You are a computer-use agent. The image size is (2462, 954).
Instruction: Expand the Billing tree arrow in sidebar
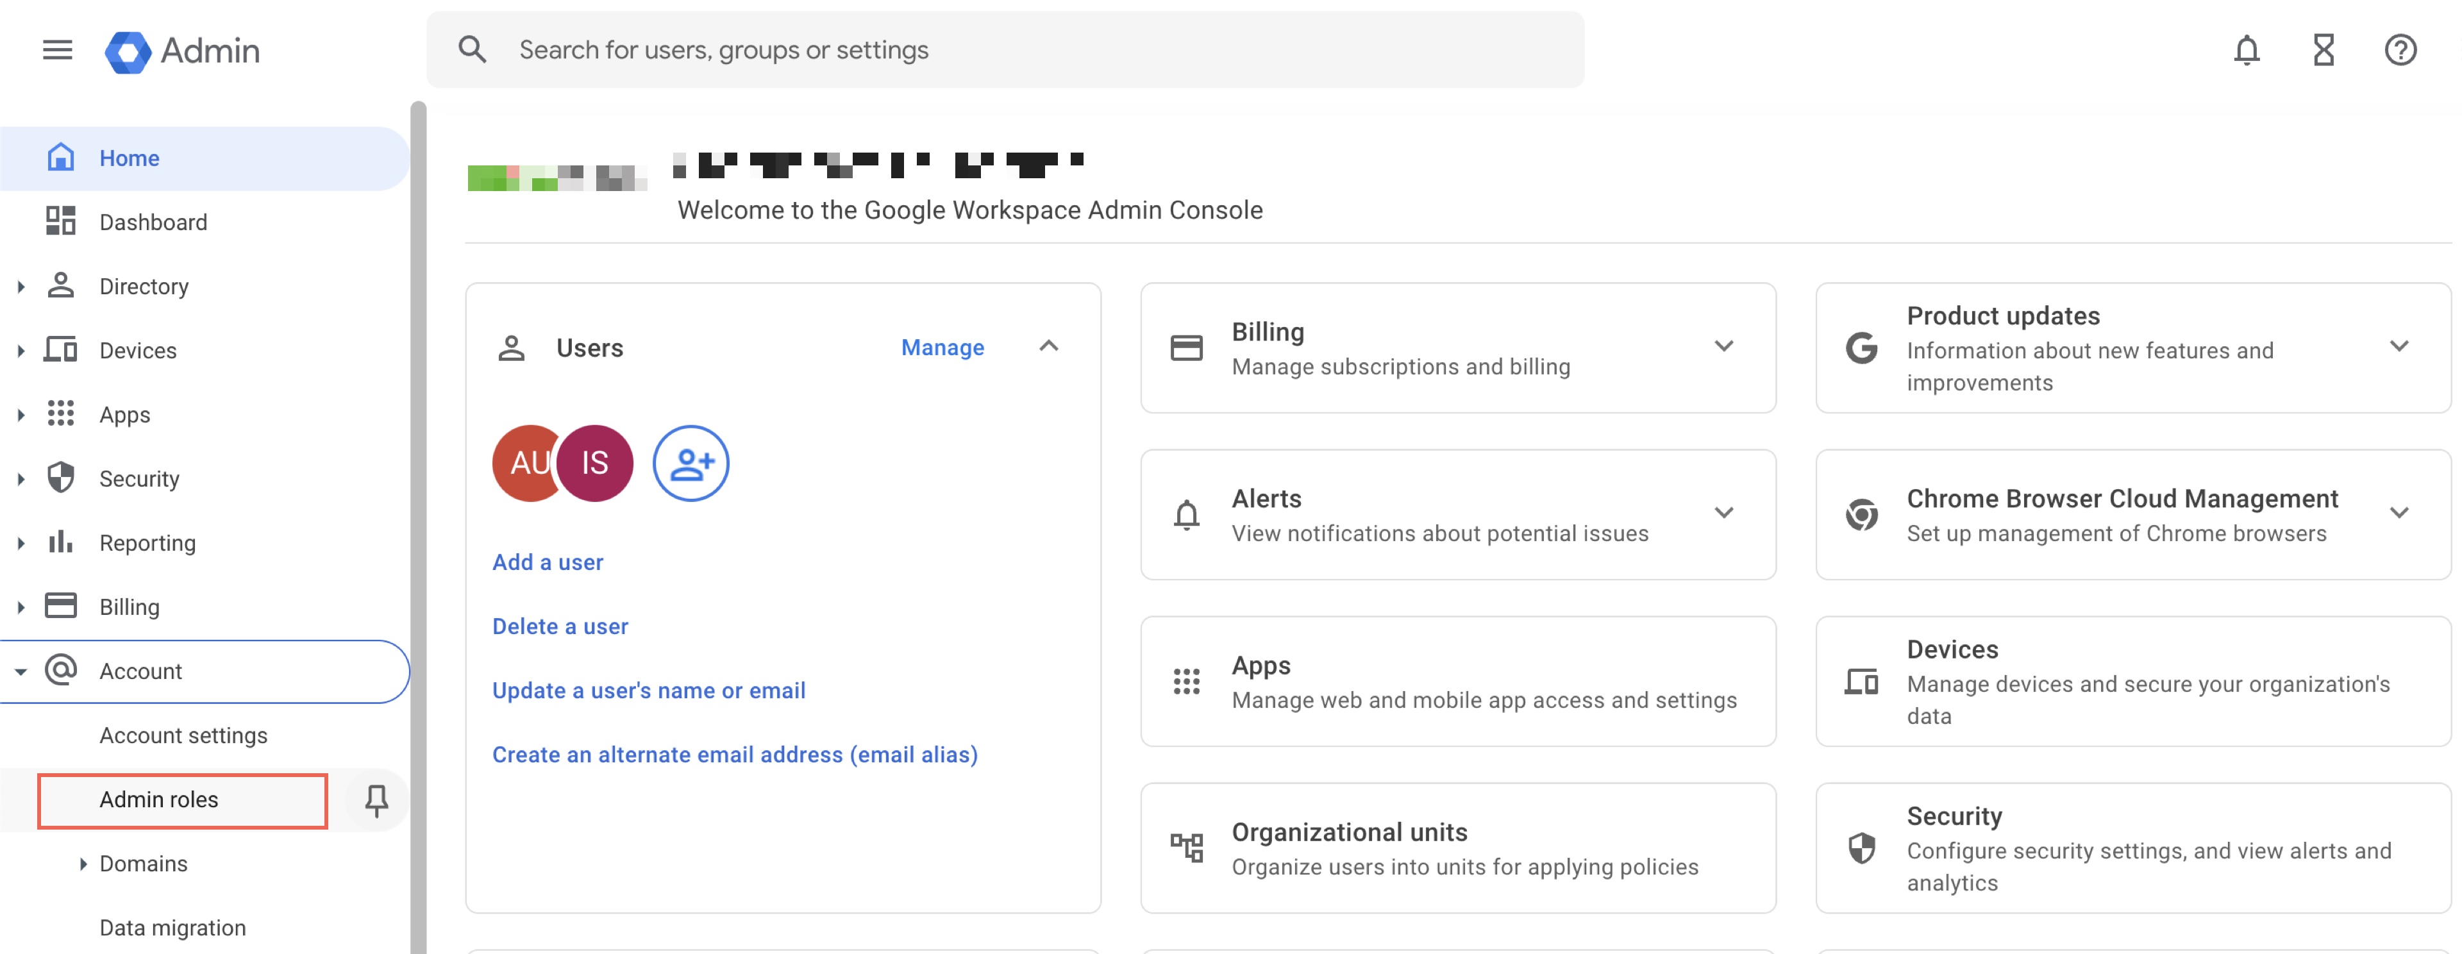[x=21, y=606]
